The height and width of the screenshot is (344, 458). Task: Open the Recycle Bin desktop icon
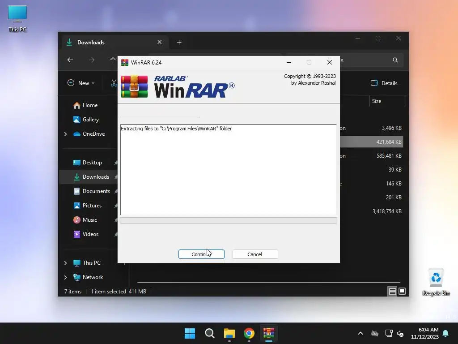pyautogui.click(x=436, y=282)
